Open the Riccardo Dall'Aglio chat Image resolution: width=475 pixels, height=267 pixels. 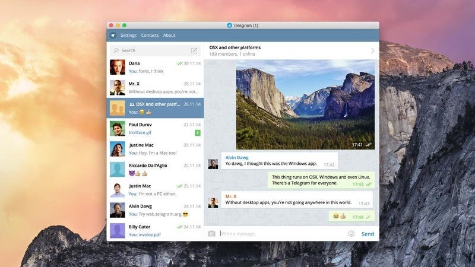155,169
